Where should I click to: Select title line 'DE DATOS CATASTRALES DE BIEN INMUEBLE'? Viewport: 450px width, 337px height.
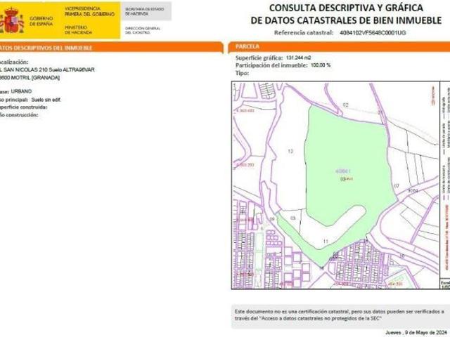[346, 20]
